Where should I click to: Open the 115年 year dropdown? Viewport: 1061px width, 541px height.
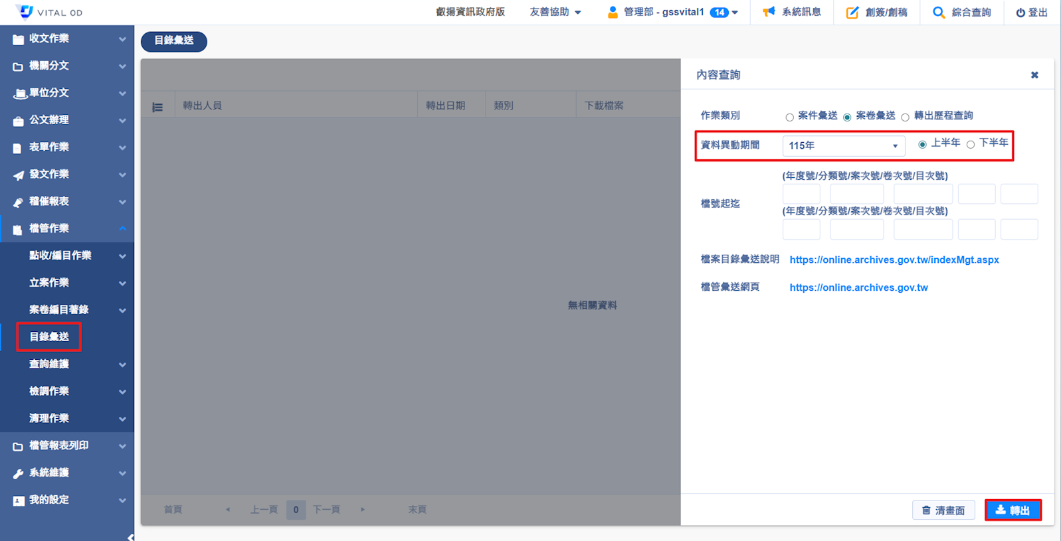pos(843,146)
